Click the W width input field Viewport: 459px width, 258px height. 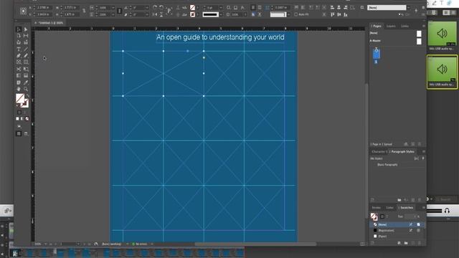[70, 8]
